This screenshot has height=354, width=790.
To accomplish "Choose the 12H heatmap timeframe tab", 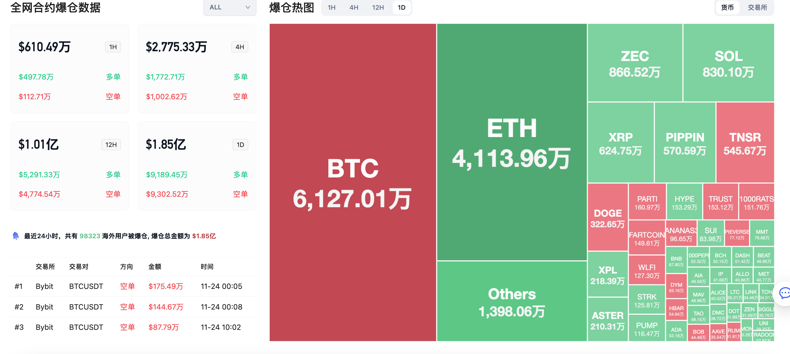I will (x=378, y=7).
